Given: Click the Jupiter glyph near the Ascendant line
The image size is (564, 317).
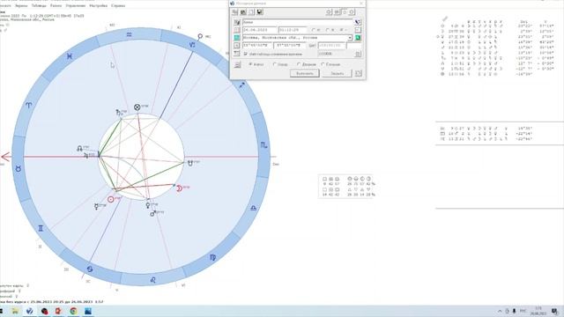Looking at the screenshot, I should click(x=86, y=155).
